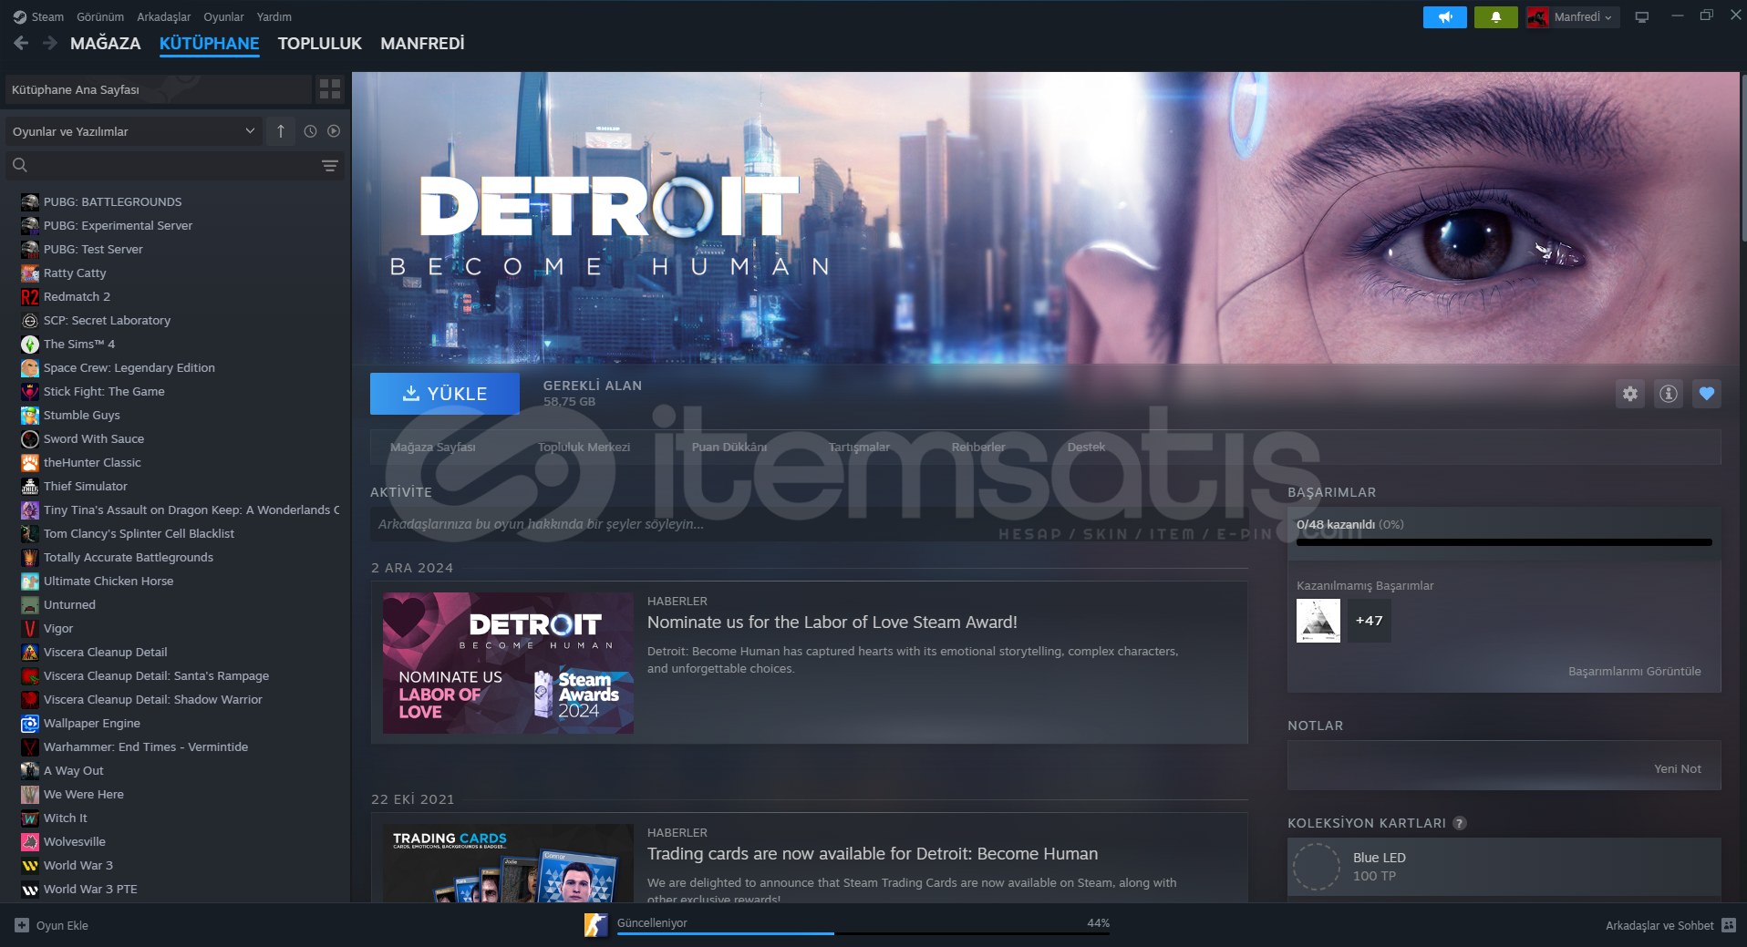The image size is (1747, 947).
Task: Open Nominate us for Labor of Love headline
Action: [x=832, y=623]
